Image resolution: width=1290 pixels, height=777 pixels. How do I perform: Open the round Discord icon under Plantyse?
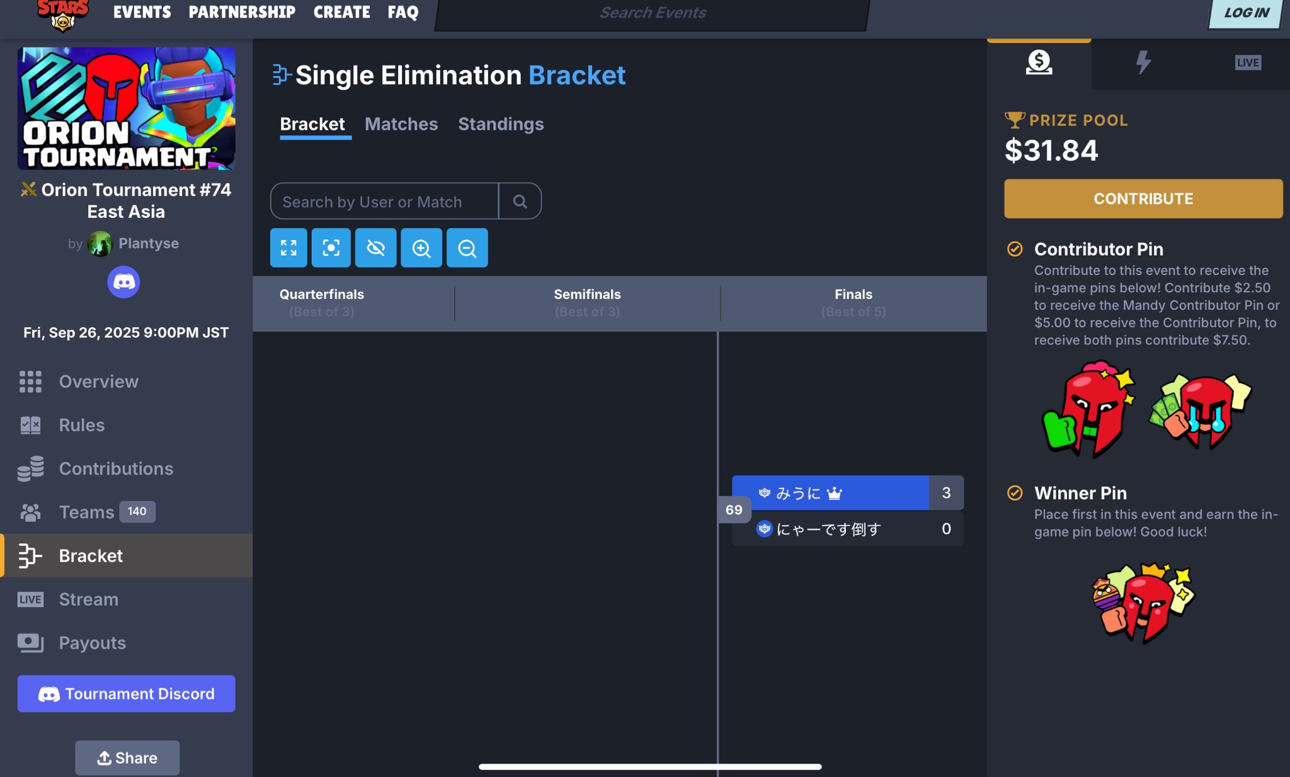[123, 282]
